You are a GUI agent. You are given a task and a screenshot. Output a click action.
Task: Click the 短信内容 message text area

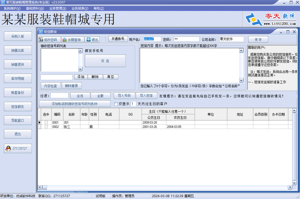click(190, 66)
